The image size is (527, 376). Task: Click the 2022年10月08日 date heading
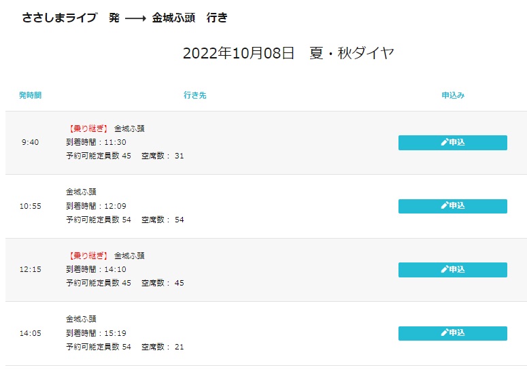[x=239, y=53]
